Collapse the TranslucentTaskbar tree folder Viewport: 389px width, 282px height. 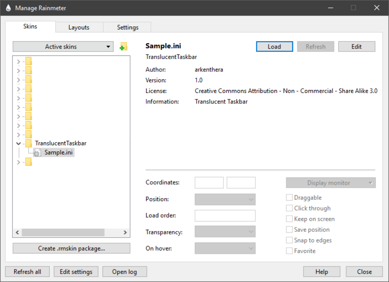pyautogui.click(x=18, y=143)
